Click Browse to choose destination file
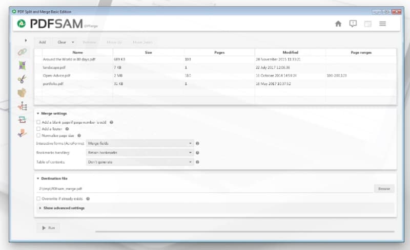410x250 pixels. (x=384, y=189)
